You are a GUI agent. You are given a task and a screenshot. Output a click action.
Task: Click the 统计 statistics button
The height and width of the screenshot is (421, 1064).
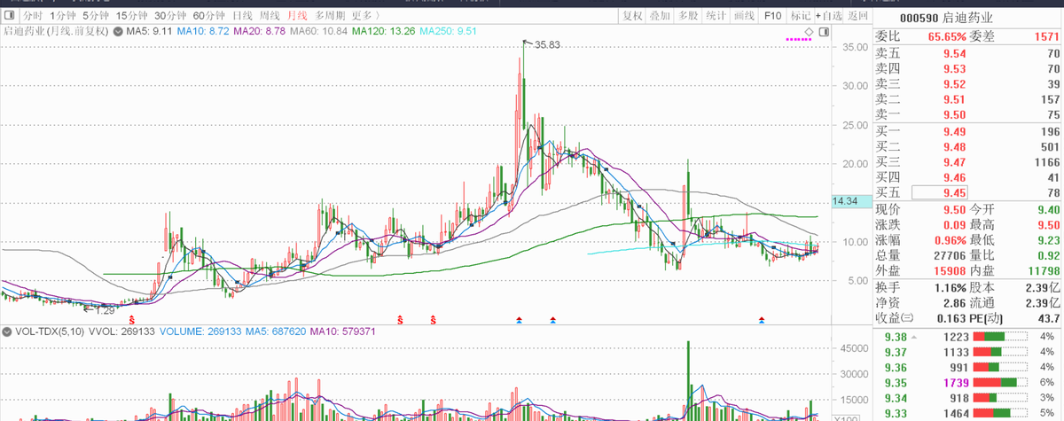tap(716, 16)
